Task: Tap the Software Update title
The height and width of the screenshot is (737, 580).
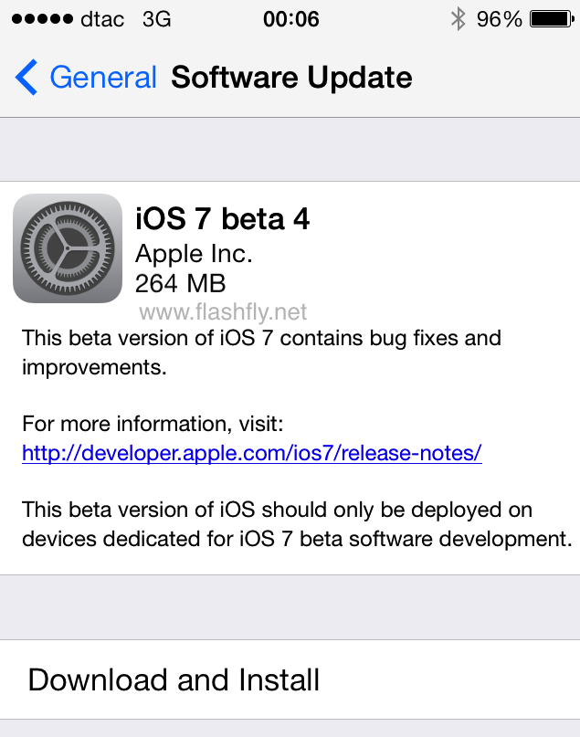Action: pyautogui.click(x=291, y=78)
